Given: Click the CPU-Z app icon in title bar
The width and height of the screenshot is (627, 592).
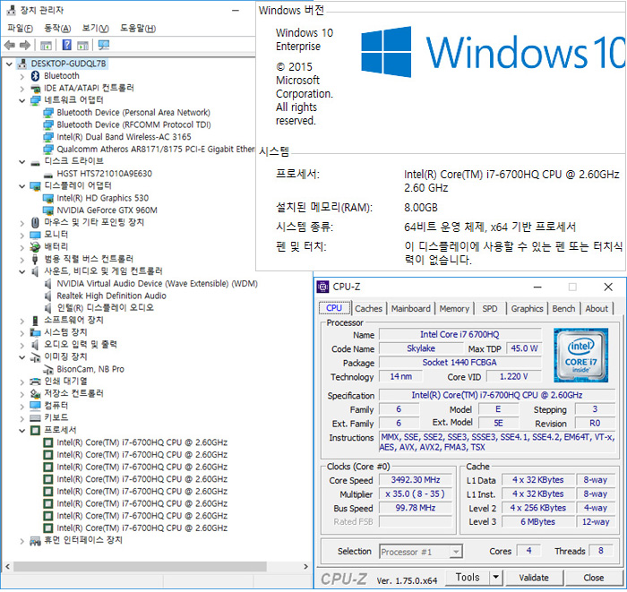Looking at the screenshot, I should [x=322, y=287].
